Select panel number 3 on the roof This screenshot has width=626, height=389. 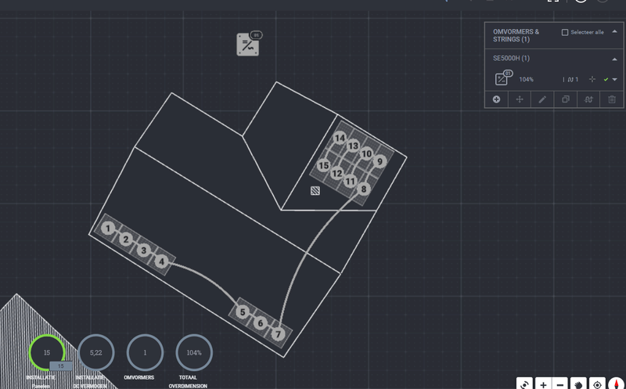tap(143, 250)
